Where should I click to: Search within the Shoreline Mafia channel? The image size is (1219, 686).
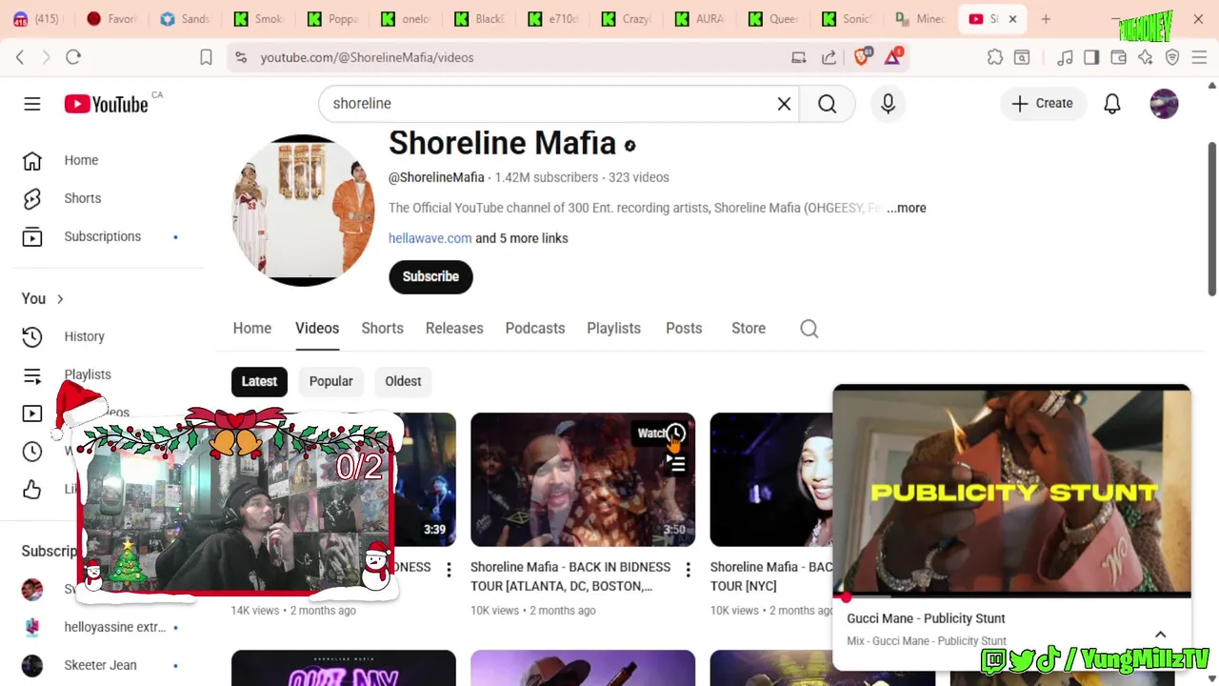tap(809, 329)
